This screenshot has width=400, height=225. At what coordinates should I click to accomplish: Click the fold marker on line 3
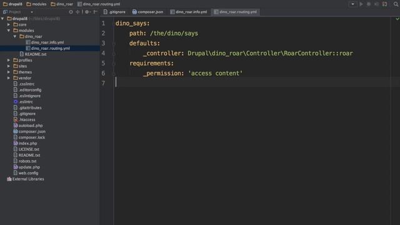pyautogui.click(x=114, y=43)
